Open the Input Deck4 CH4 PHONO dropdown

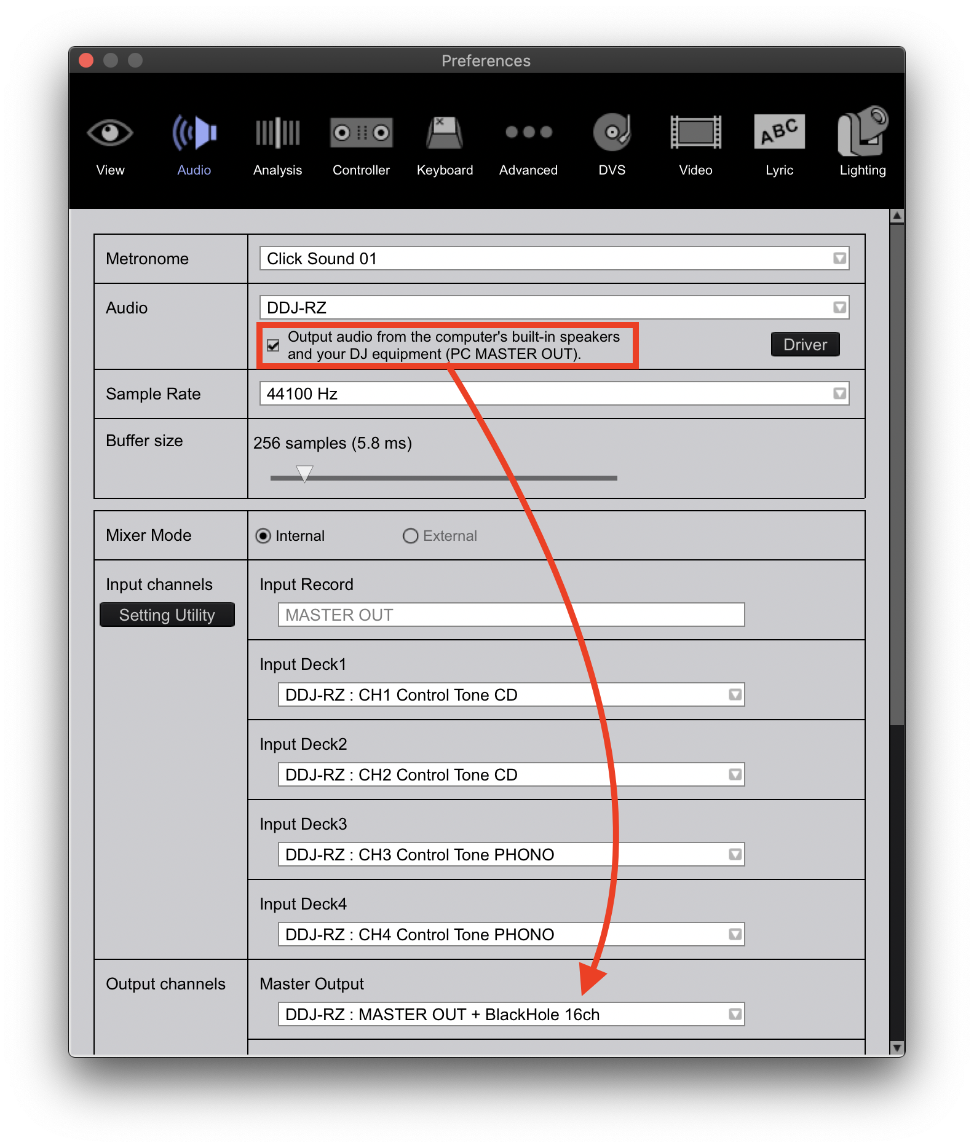512,934
